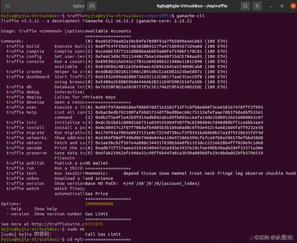Select private key (0) 0x897f9fde60186e
Viewport: 297px width, 243px height.
(x=179, y=107)
